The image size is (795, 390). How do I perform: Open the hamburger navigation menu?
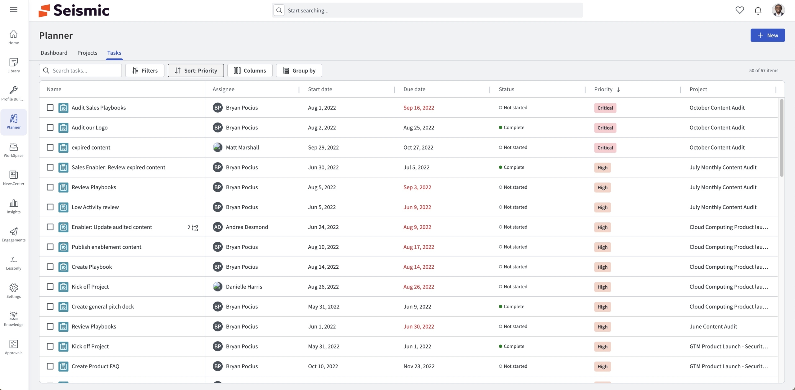[x=13, y=9]
